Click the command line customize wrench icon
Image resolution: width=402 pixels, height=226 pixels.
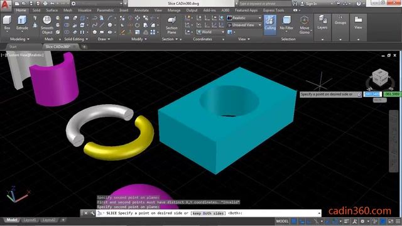coord(92,213)
